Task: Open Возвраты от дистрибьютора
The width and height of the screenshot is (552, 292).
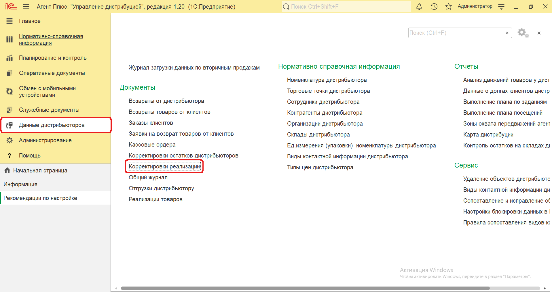Action: [166, 101]
